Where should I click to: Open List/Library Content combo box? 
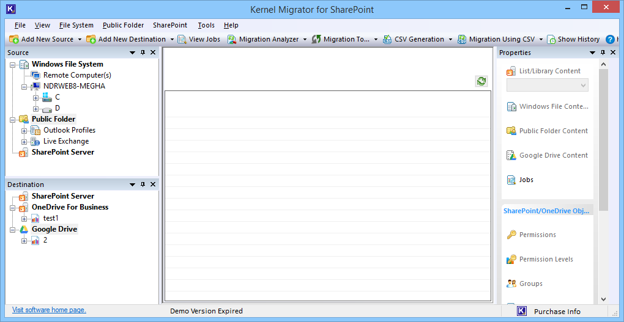pyautogui.click(x=547, y=85)
